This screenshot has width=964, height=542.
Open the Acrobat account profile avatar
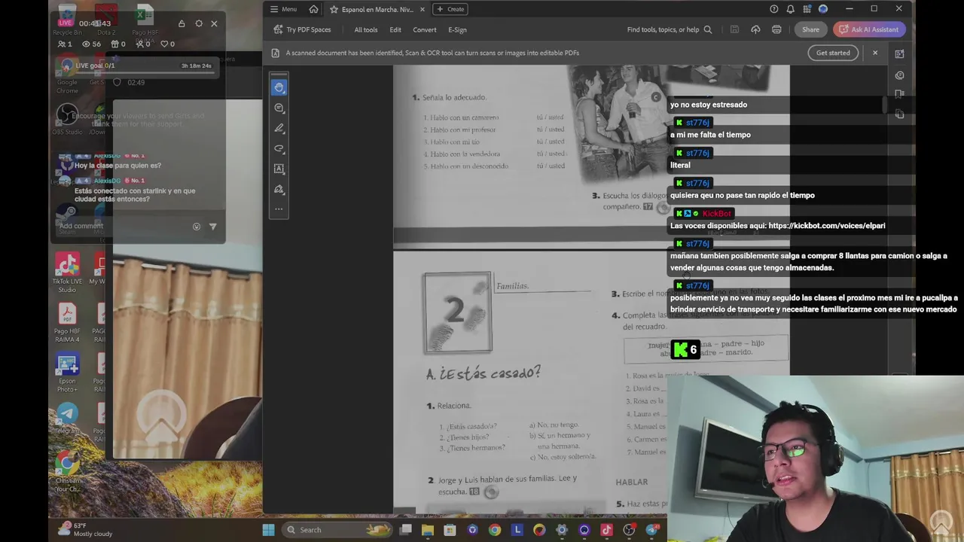point(823,9)
